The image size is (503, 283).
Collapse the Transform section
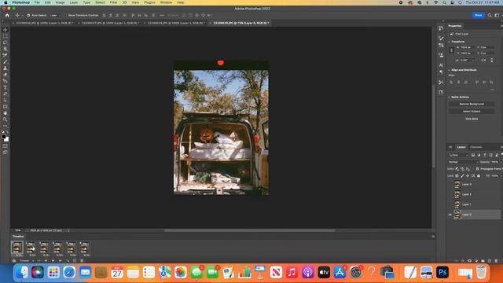tap(449, 42)
